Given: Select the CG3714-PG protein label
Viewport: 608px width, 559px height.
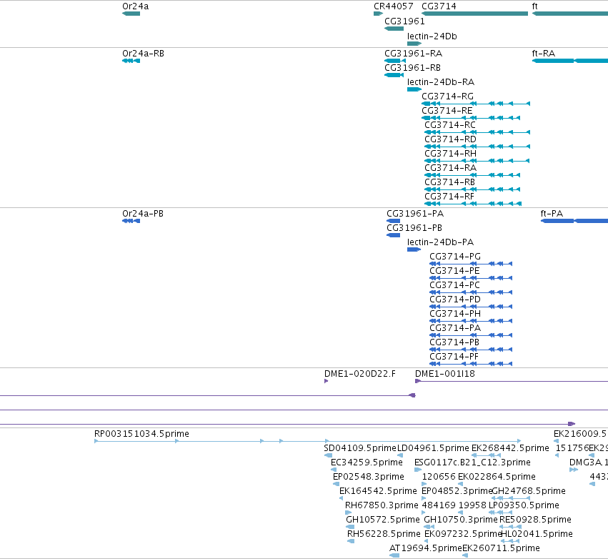Looking at the screenshot, I should pos(455,257).
